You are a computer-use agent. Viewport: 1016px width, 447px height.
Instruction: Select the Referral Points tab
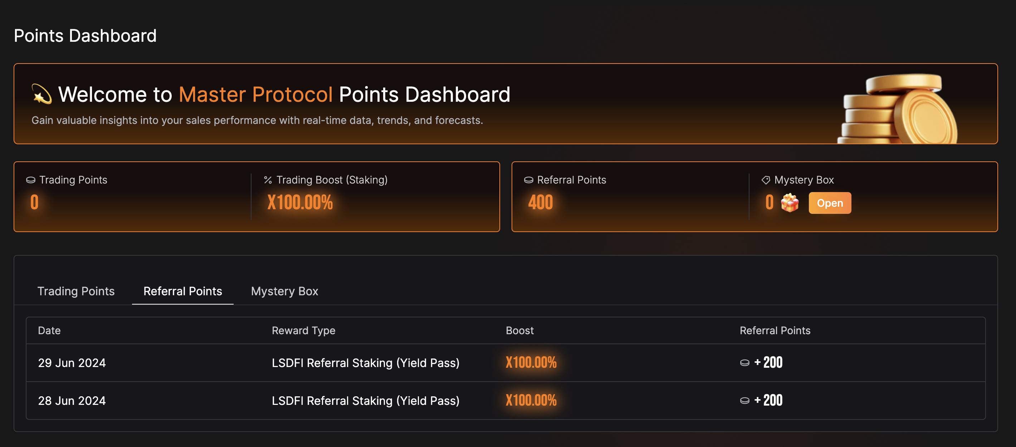[x=182, y=291]
